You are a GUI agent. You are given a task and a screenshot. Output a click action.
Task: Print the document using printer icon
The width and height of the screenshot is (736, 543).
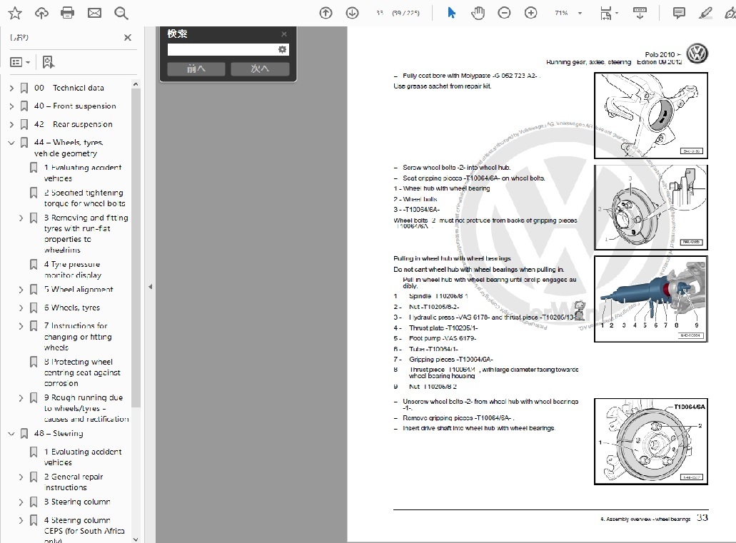(68, 13)
